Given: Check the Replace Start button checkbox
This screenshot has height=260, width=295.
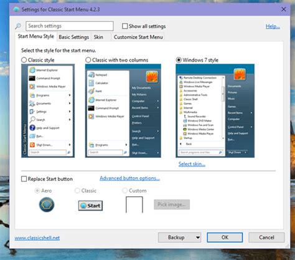Looking at the screenshot, I should (x=24, y=179).
